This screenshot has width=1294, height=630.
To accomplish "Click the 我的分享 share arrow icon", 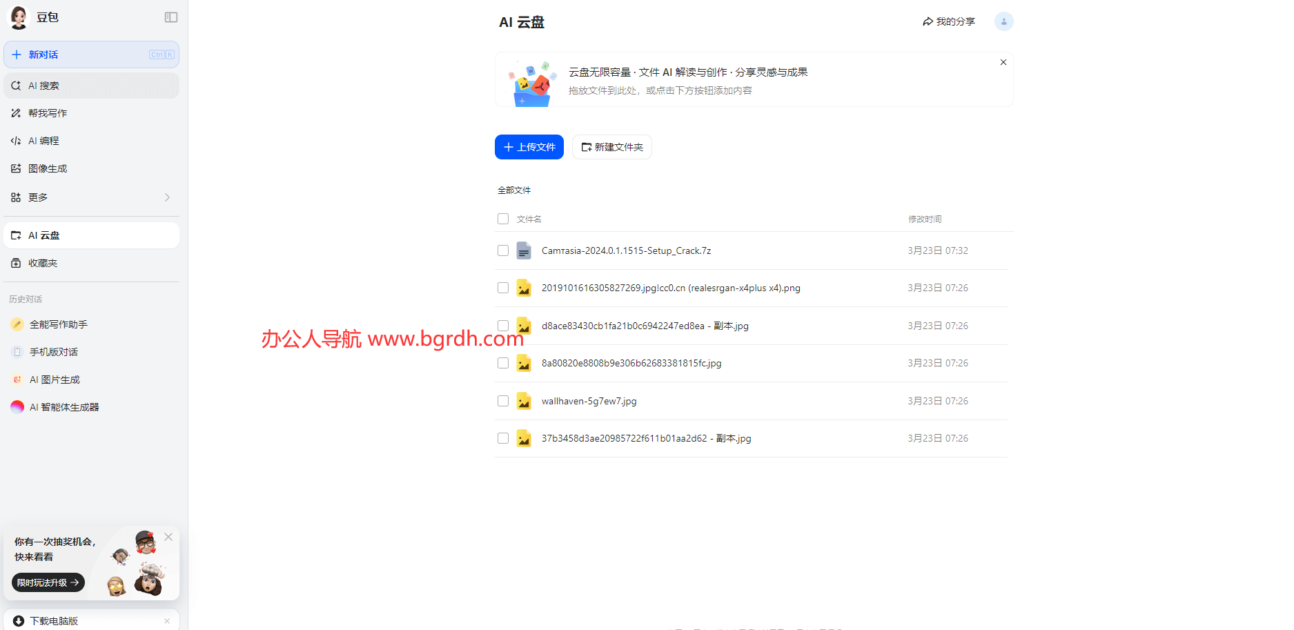I will coord(928,21).
